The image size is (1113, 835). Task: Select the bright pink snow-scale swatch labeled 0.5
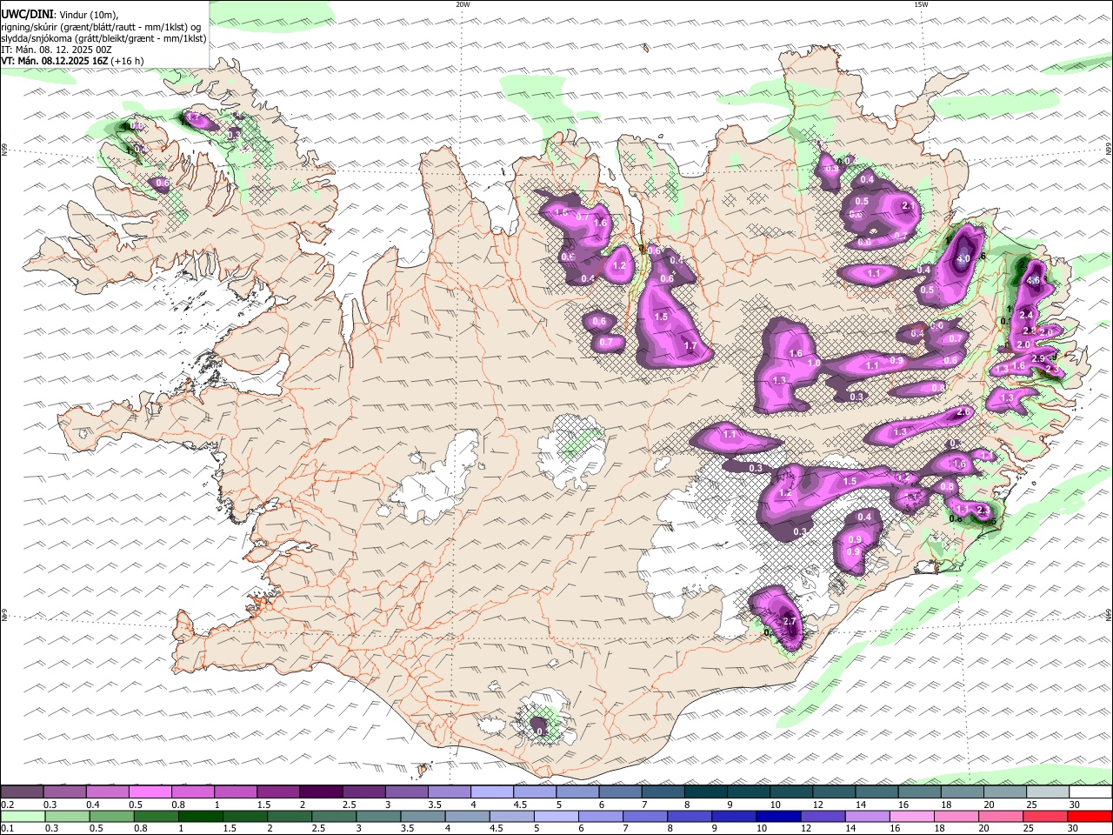pos(150,792)
